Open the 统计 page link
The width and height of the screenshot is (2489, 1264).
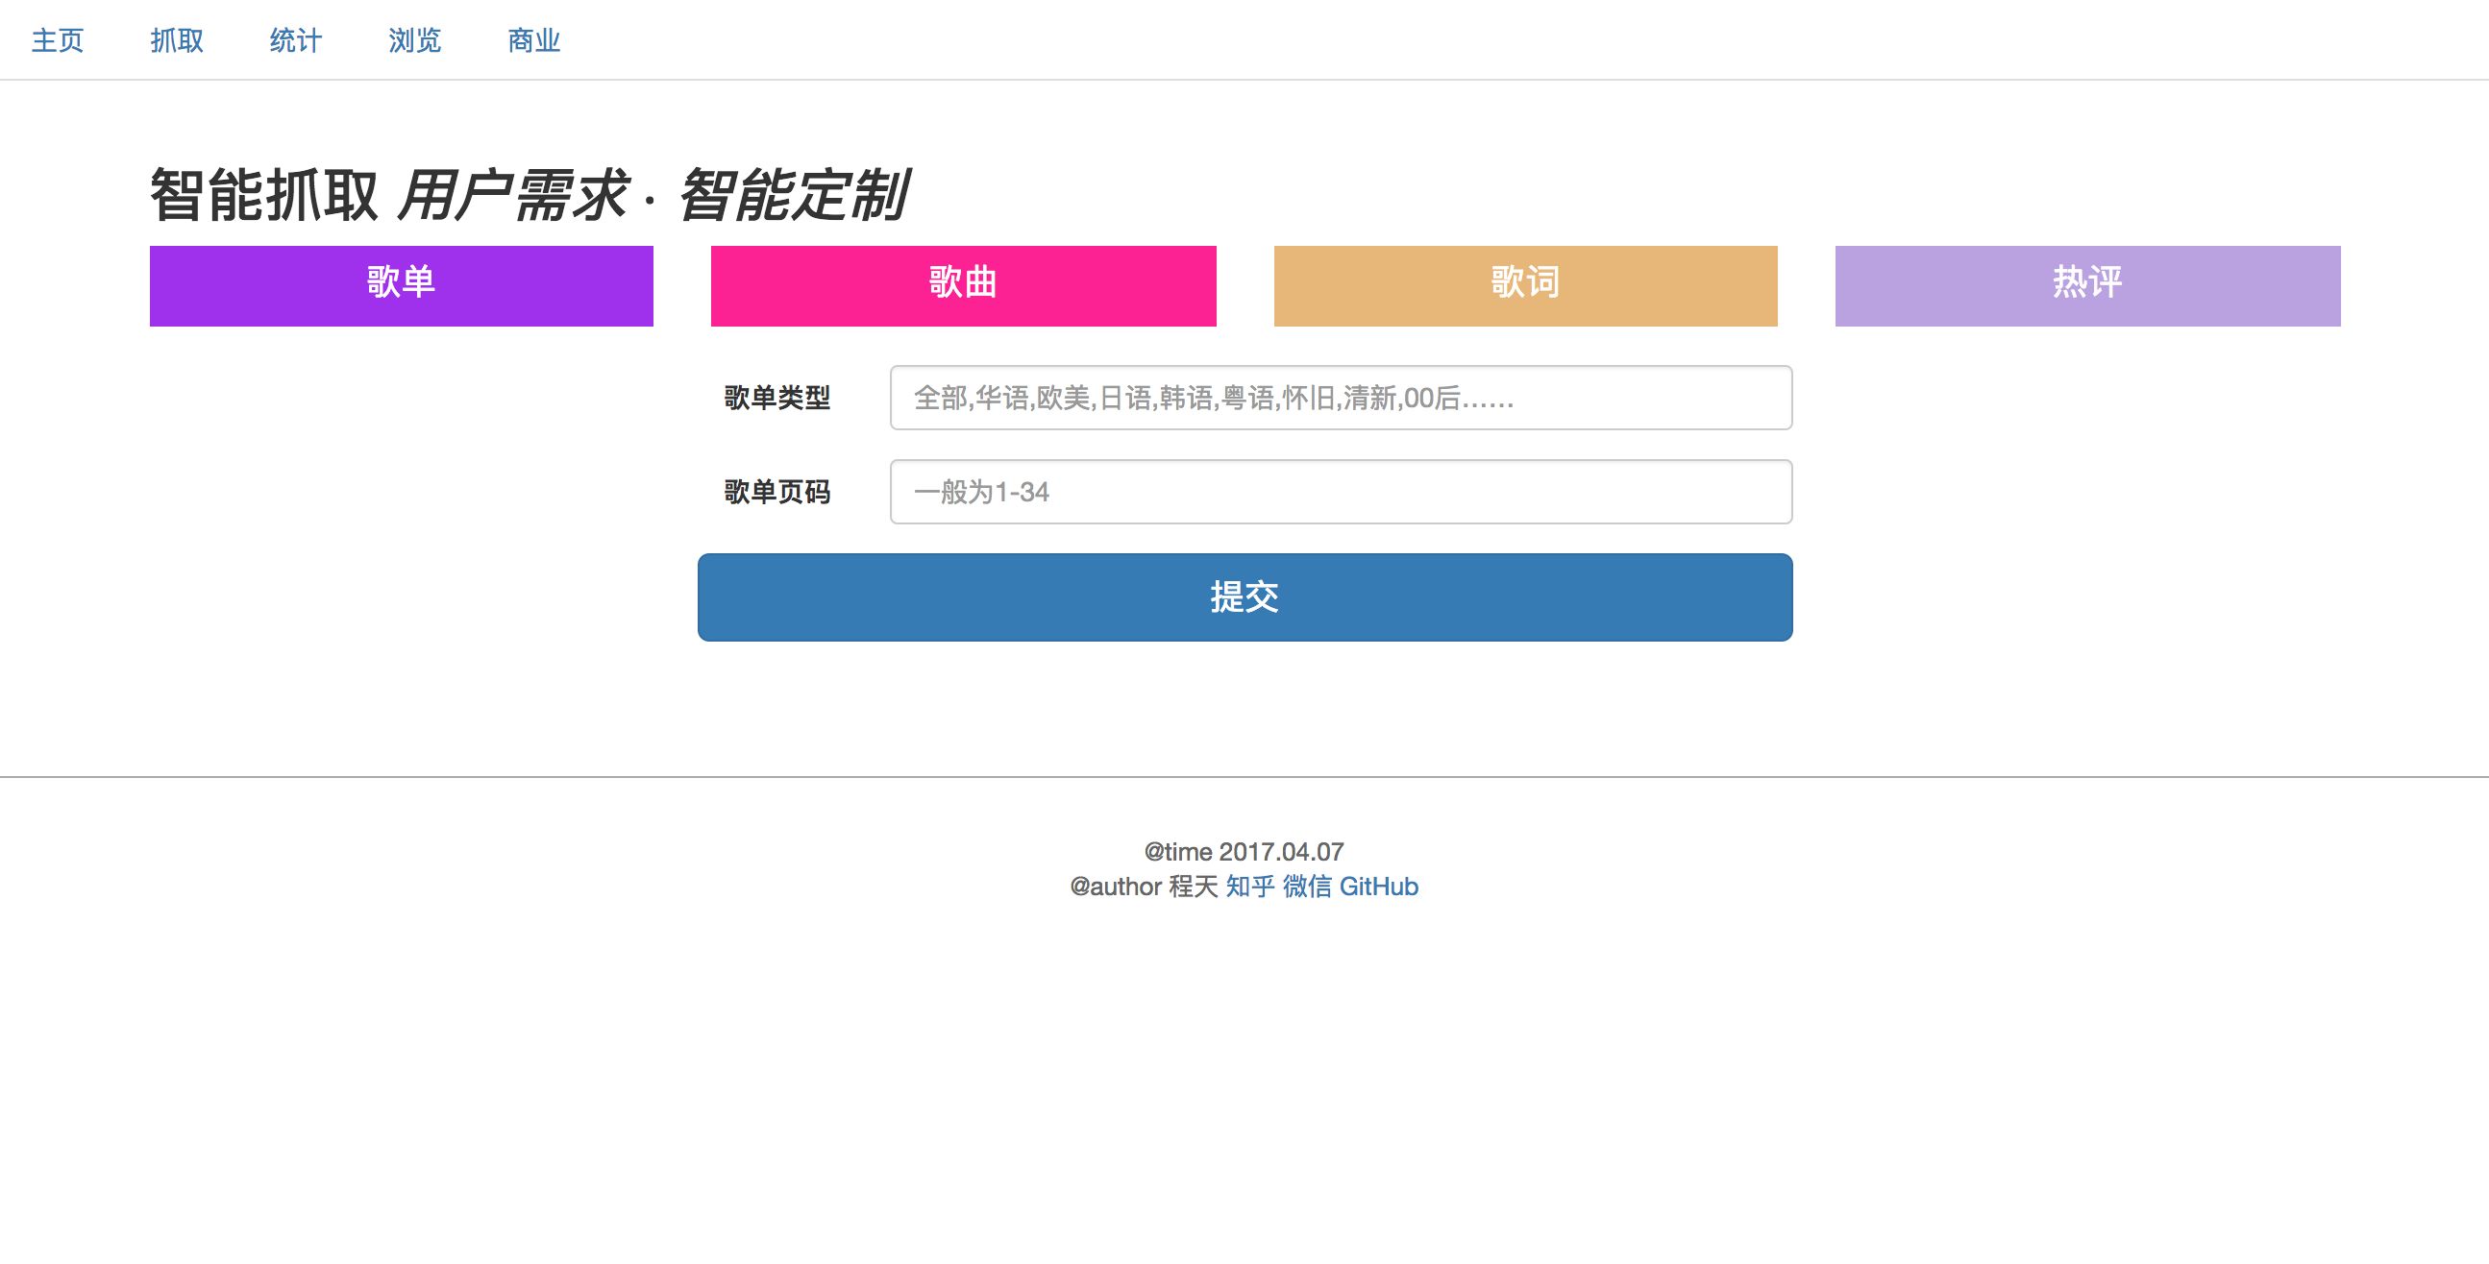click(296, 40)
